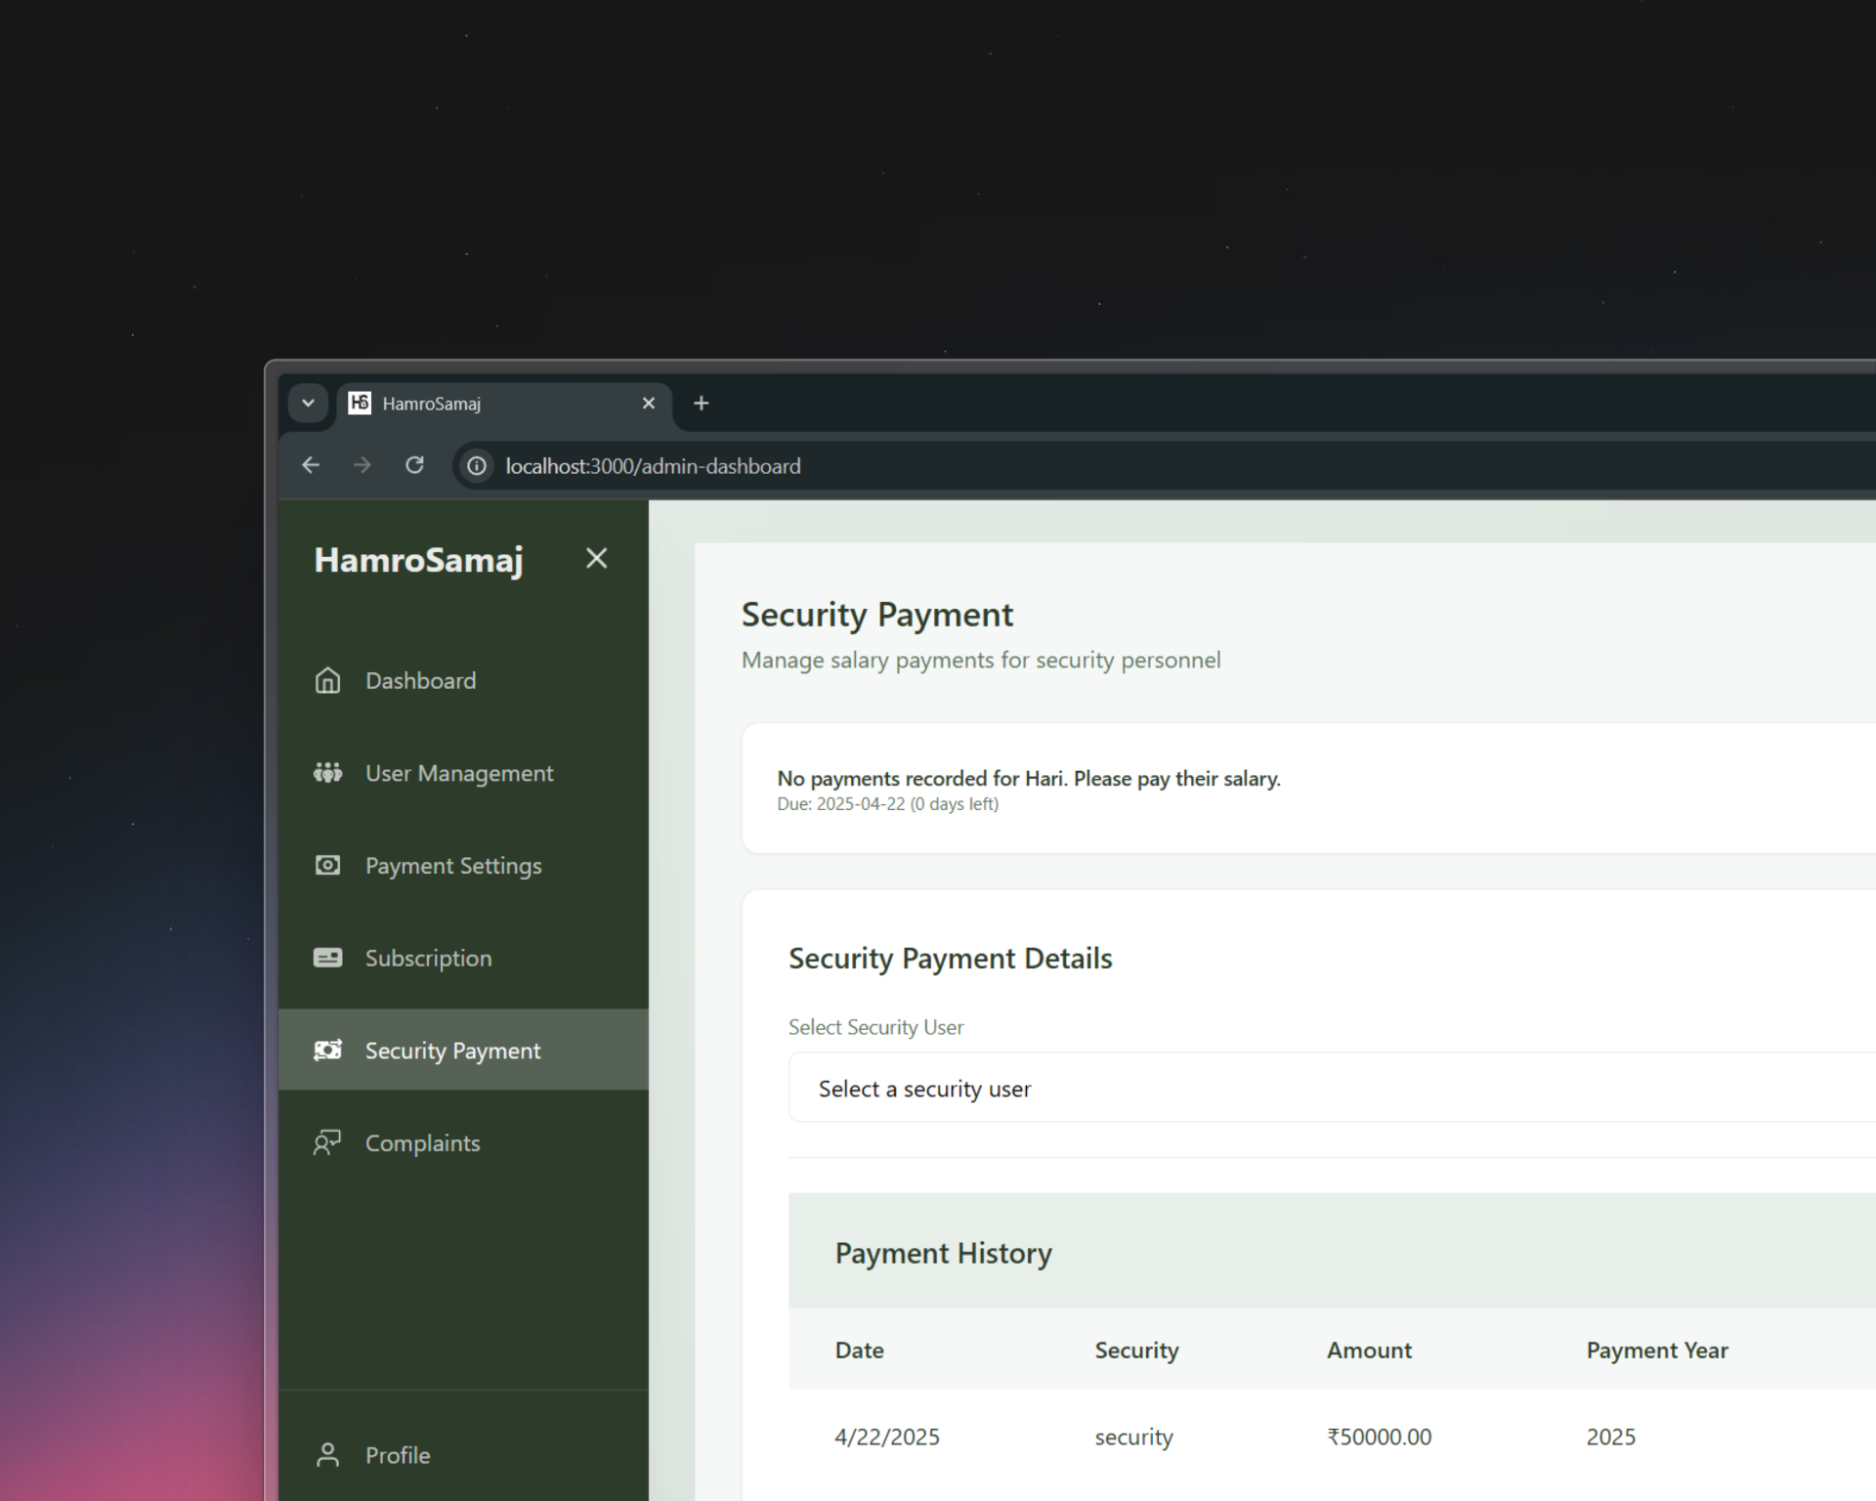Close the HamroSamaj sidebar with X

coord(596,559)
